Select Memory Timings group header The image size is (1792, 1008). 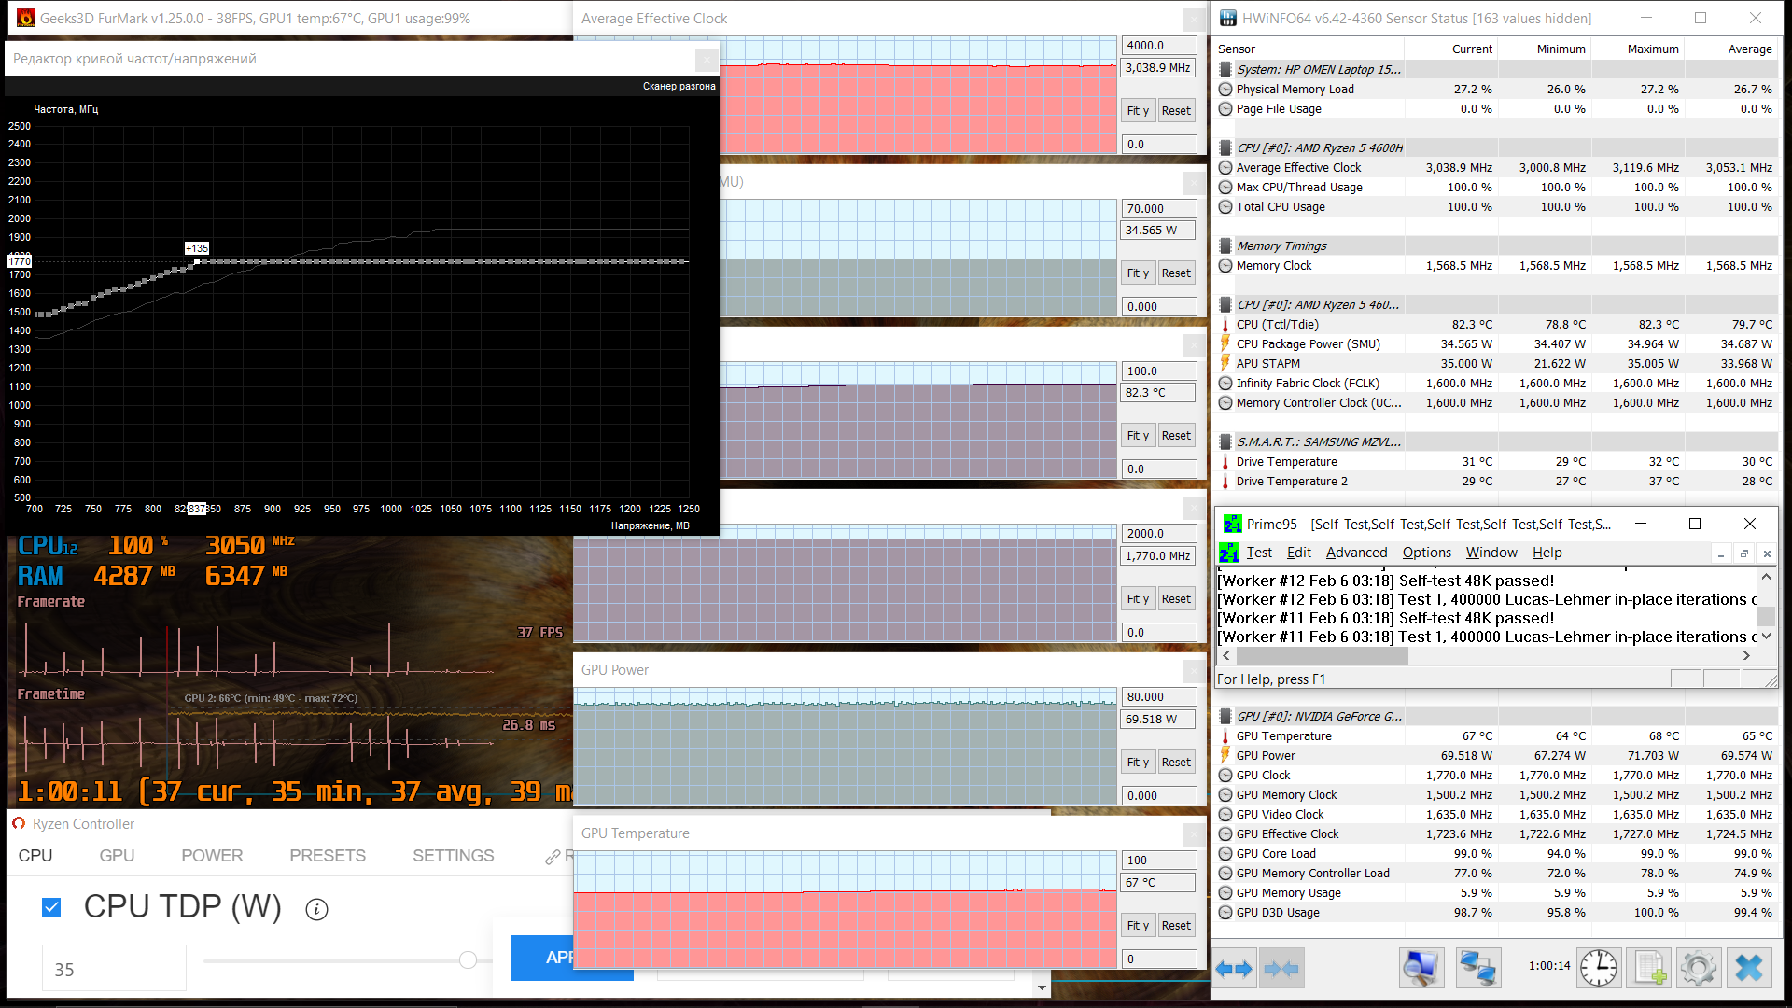[1496, 246]
